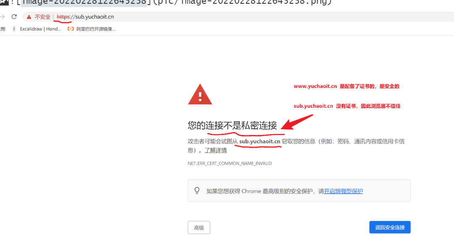The image size is (454, 247).
Task: Click the large red warning triangle
Action: click(200, 94)
